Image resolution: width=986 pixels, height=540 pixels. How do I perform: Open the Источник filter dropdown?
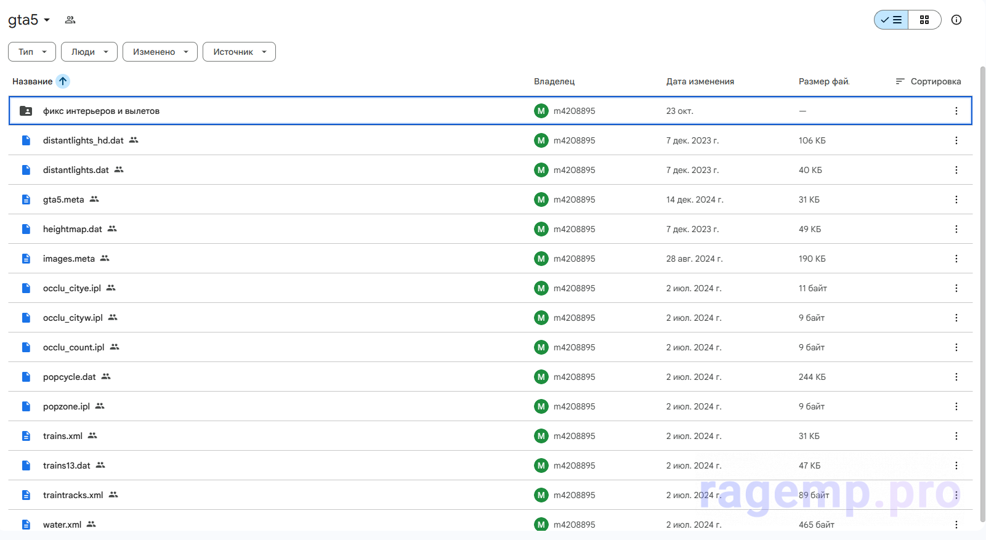[239, 52]
